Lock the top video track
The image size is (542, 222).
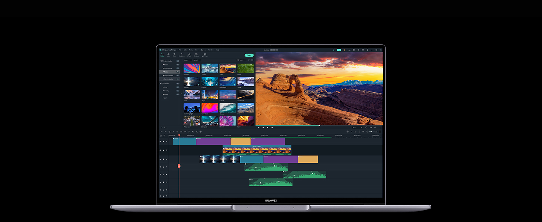pos(164,141)
